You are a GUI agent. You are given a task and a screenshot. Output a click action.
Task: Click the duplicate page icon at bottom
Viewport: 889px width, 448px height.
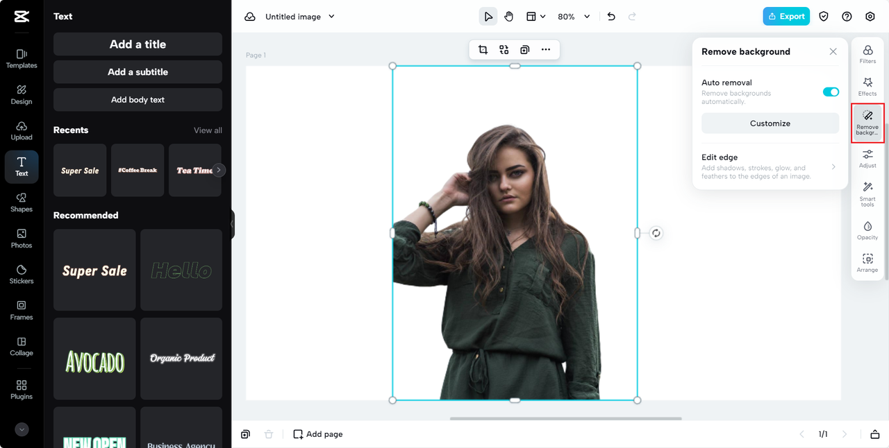tap(245, 434)
